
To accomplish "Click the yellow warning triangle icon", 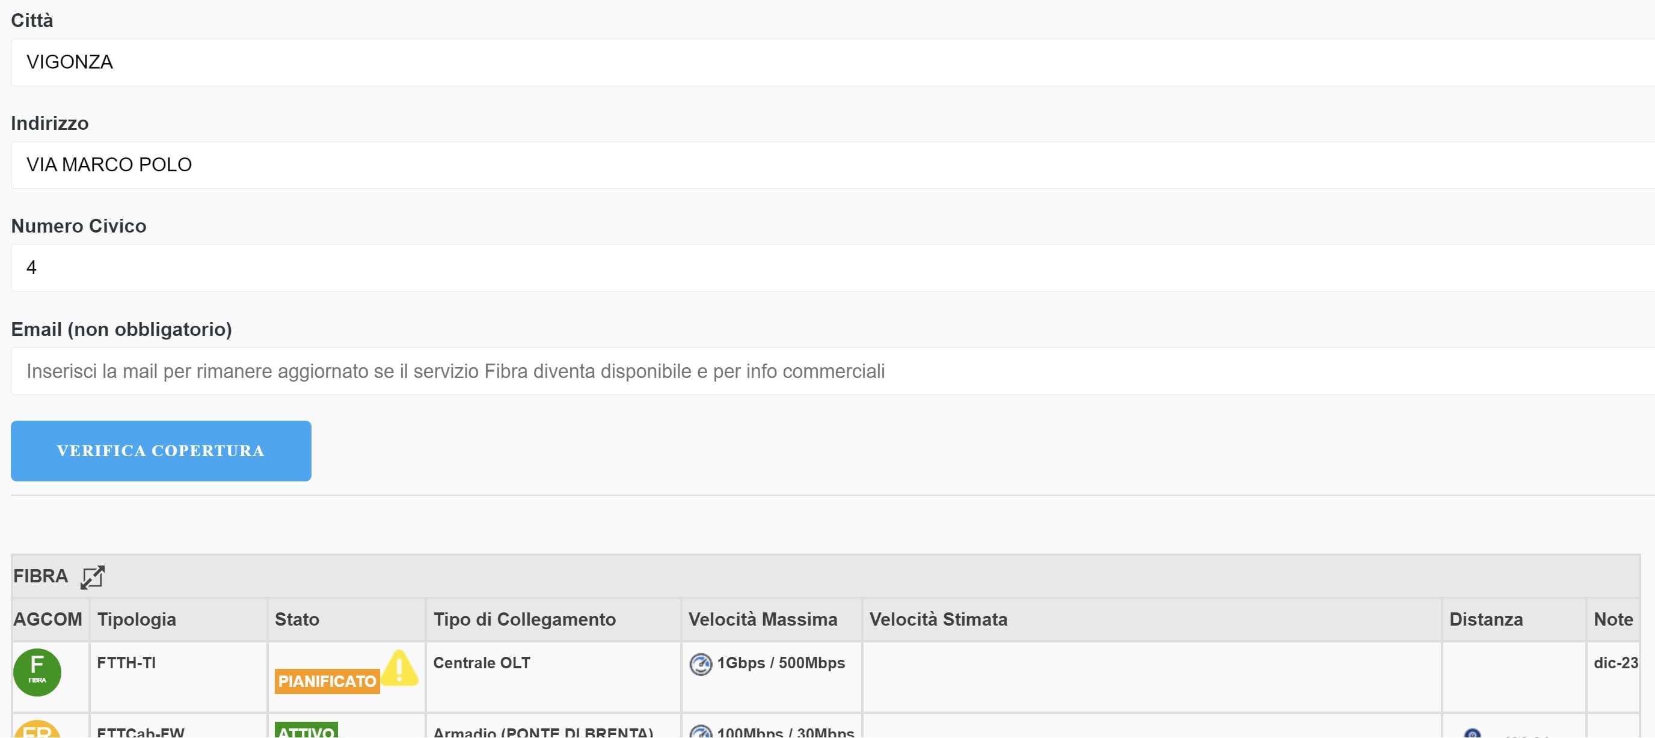I will [399, 667].
